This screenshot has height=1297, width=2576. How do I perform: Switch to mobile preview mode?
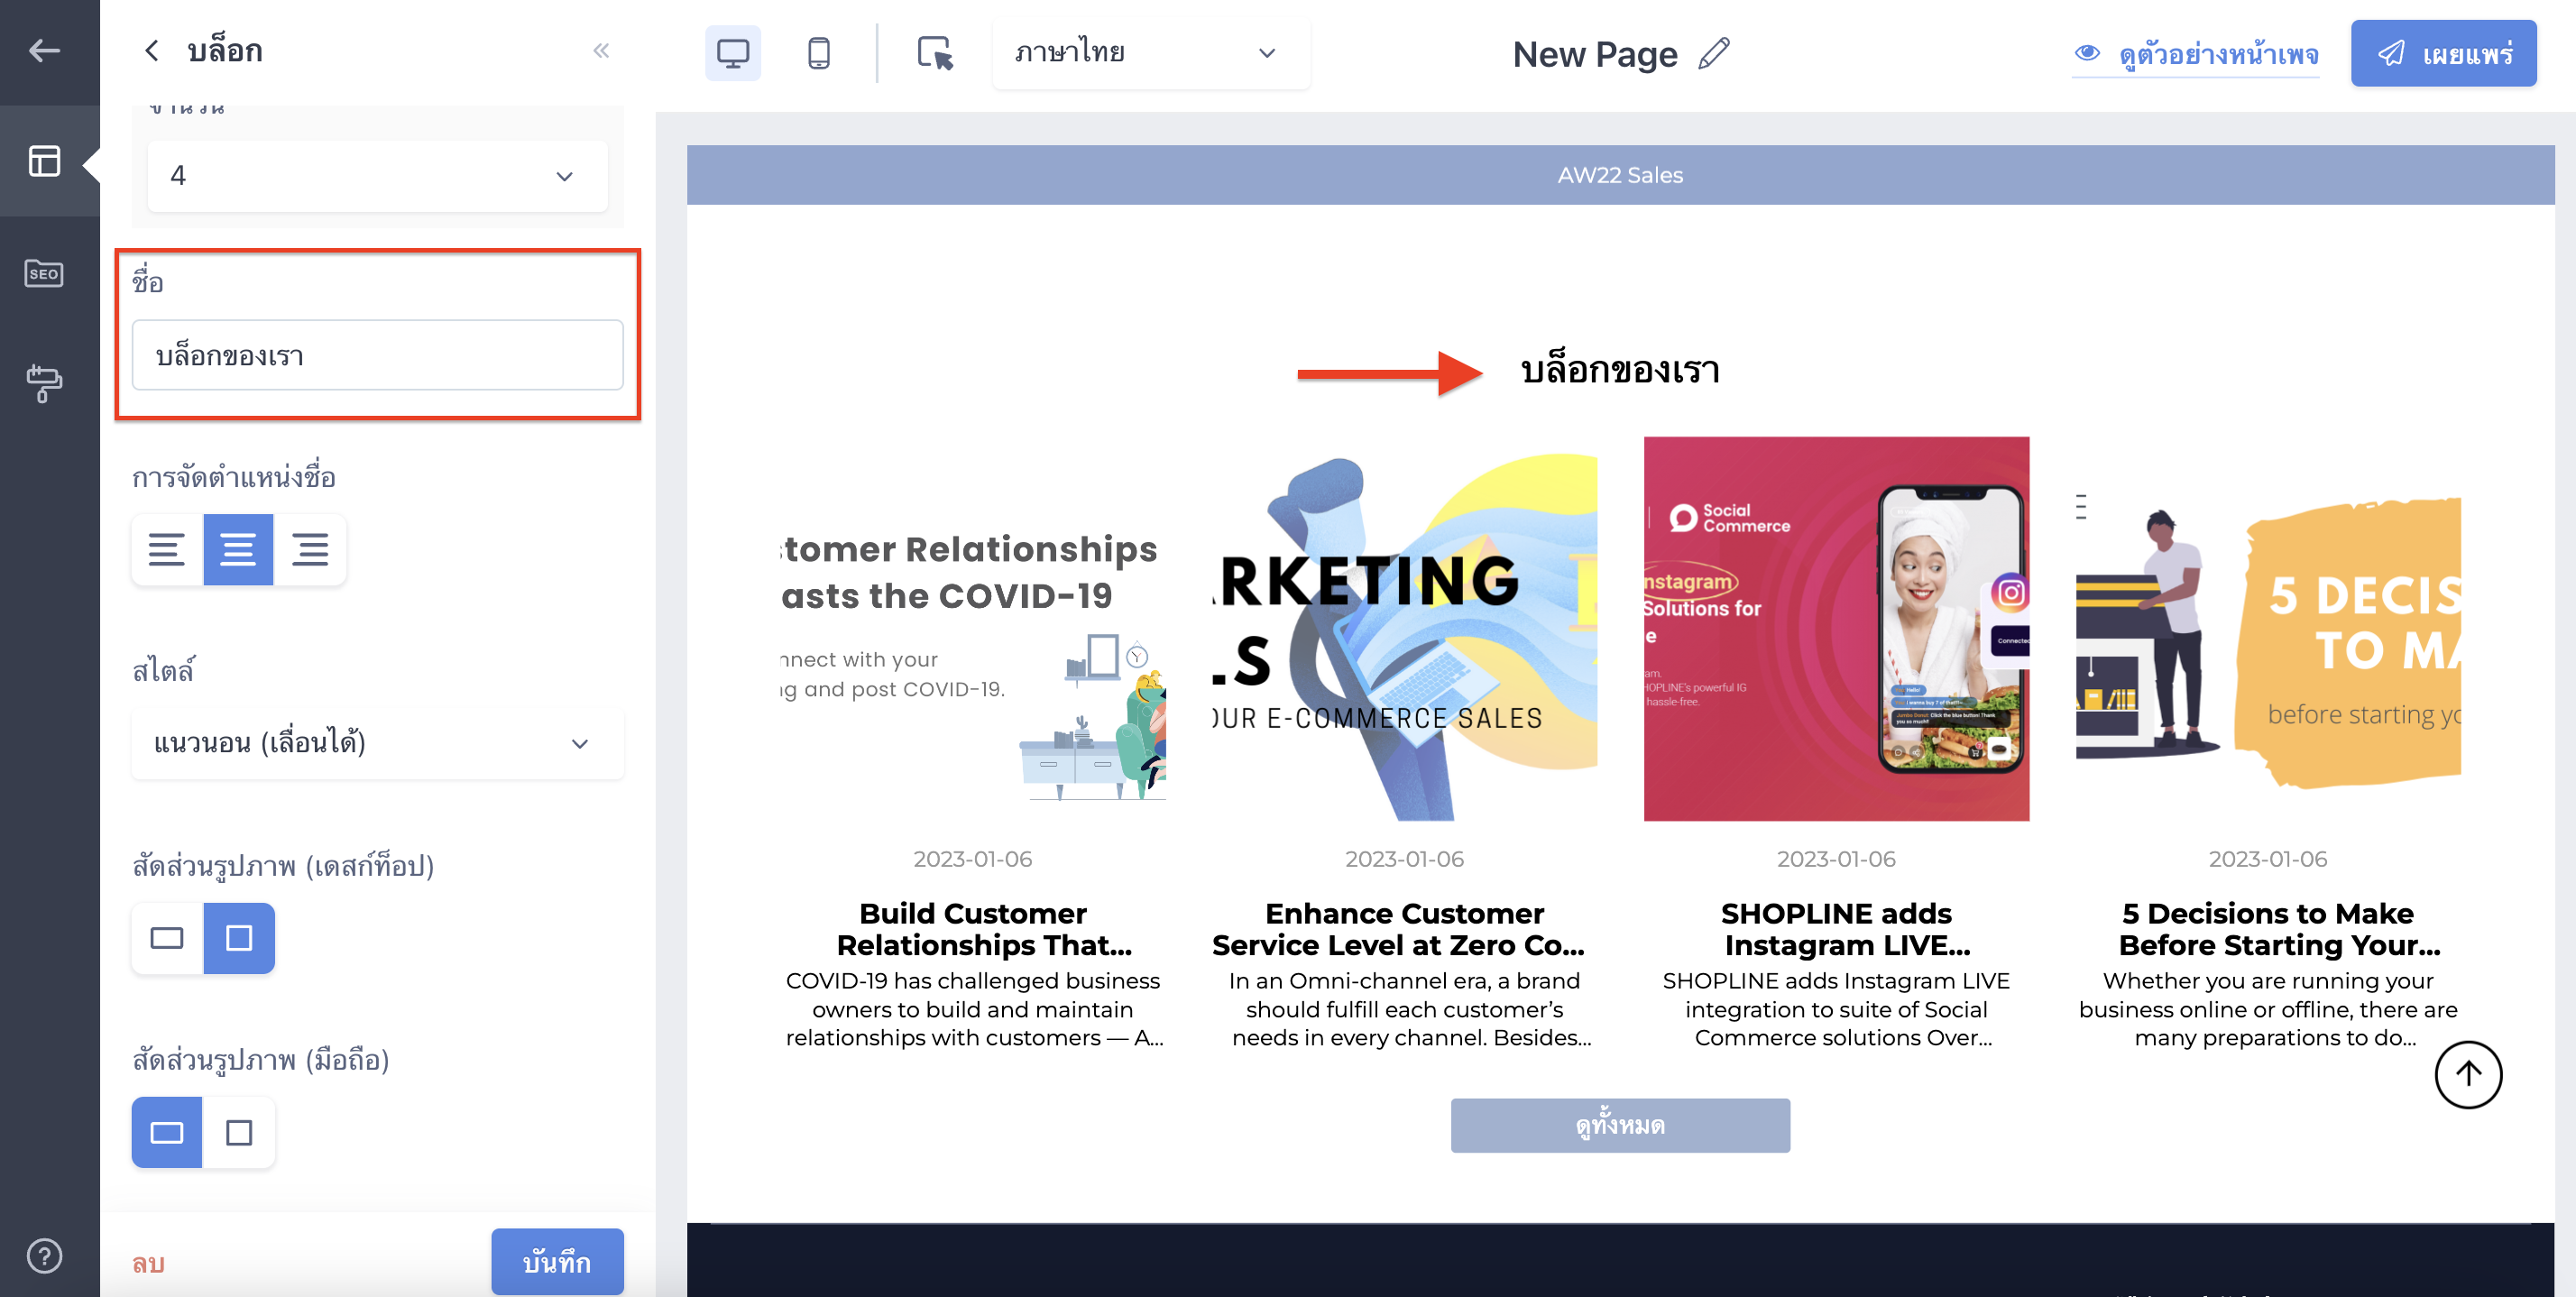(818, 53)
